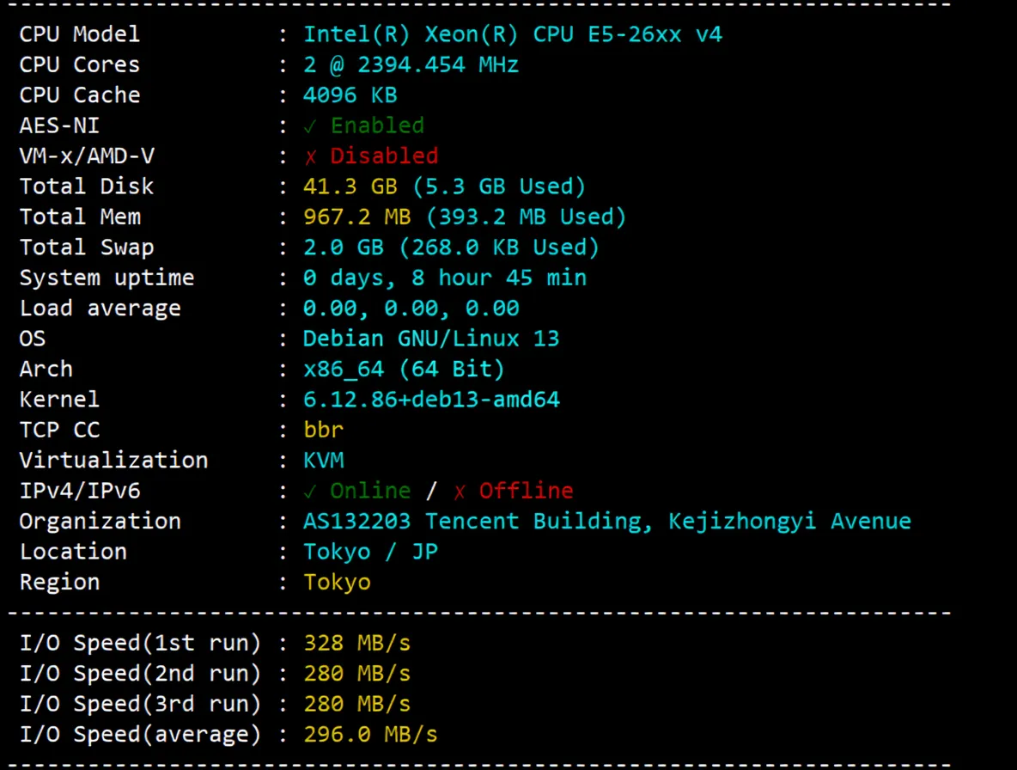
Task: Select the '41.3 GB' disk size value
Action: pyautogui.click(x=350, y=186)
